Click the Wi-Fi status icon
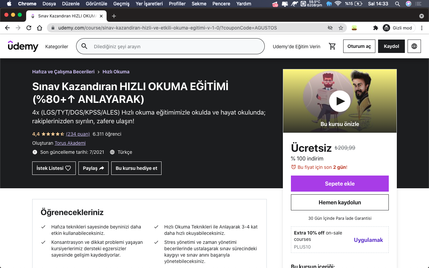Image resolution: width=429 pixels, height=268 pixels. [x=338, y=4]
